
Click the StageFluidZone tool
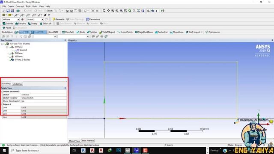coord(144,32)
